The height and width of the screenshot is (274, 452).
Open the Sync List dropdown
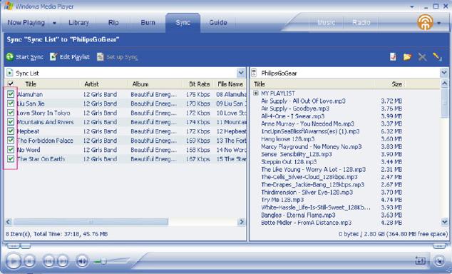pyautogui.click(x=241, y=73)
